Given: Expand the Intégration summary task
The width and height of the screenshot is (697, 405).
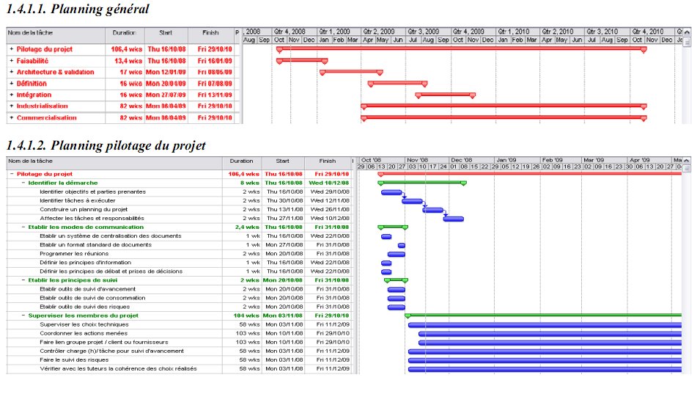Looking at the screenshot, I should pyautogui.click(x=12, y=95).
